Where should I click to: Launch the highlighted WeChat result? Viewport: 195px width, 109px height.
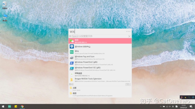(100, 41)
